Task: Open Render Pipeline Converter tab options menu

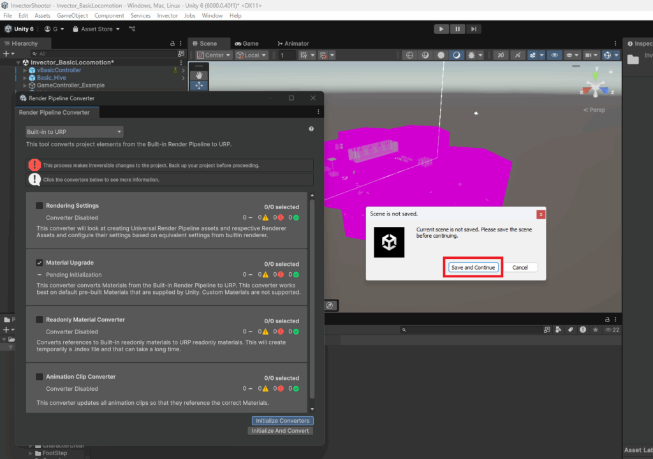Action: (x=318, y=112)
